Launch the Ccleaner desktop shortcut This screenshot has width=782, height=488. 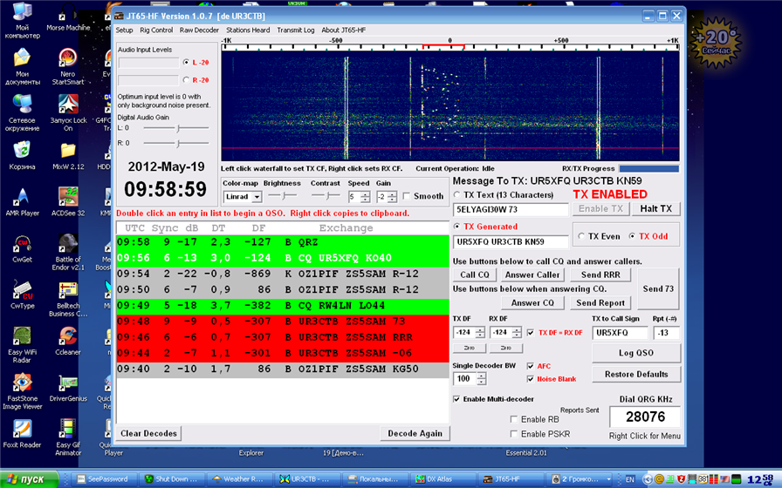point(67,336)
